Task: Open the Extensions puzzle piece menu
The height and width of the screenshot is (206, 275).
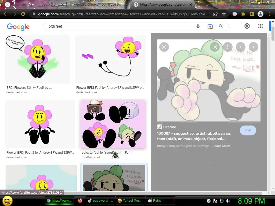Action: 243,14
